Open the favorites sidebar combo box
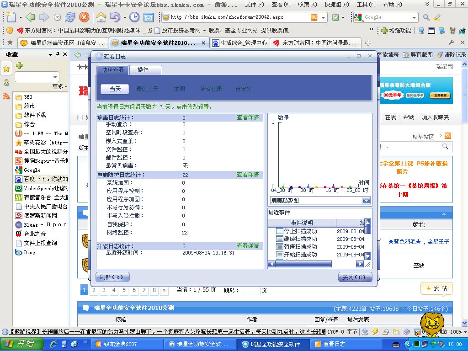Screen dimensions: 468x351 tap(37, 77)
